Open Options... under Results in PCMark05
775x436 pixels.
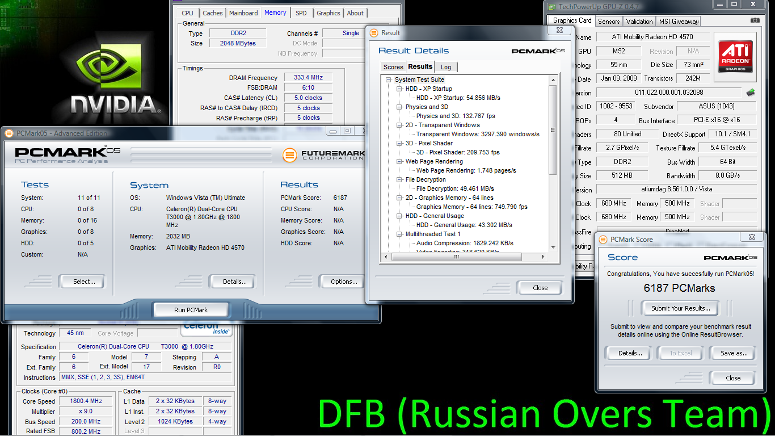tap(344, 282)
